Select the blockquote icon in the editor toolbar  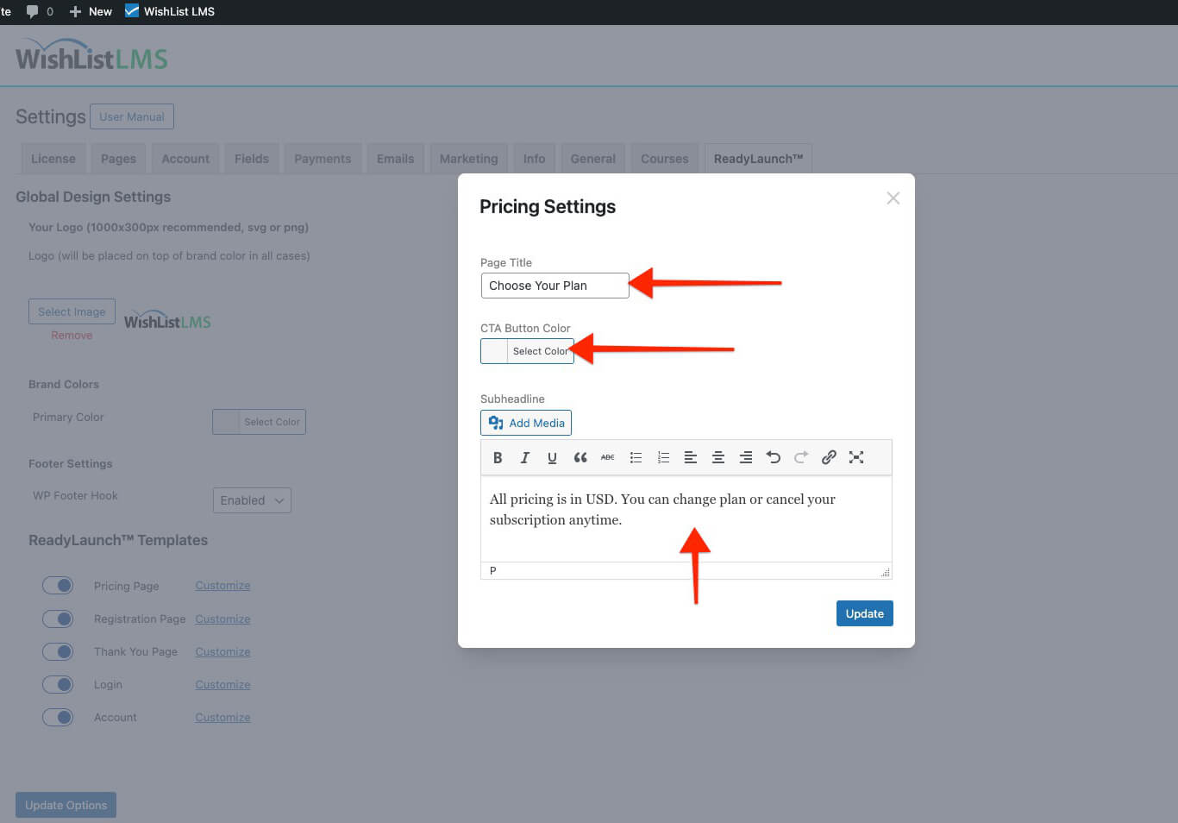580,457
